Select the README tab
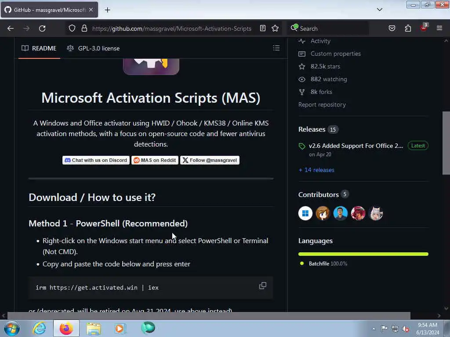 pos(39,48)
